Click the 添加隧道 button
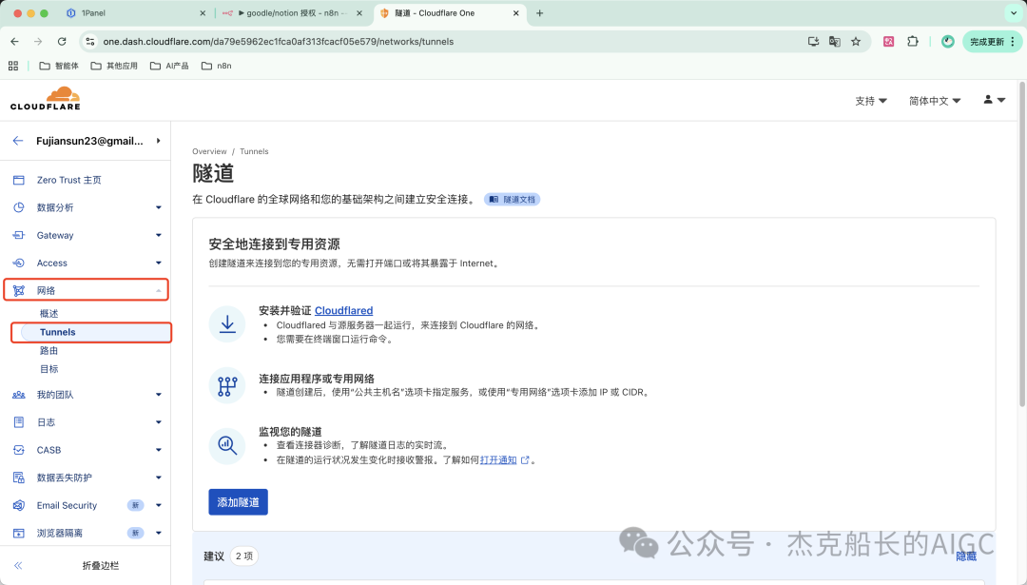Viewport: 1027px width, 585px height. (x=239, y=502)
